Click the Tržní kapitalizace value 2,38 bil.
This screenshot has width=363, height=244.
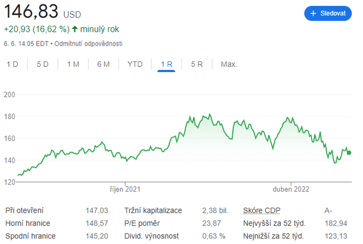[x=215, y=210]
